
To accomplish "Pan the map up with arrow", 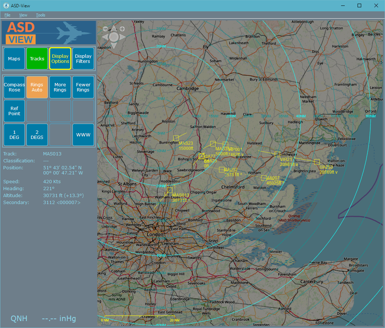I will (114, 29).
